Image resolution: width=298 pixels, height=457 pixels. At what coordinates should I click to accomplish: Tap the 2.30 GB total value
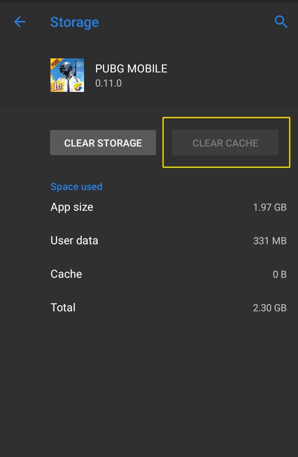tap(269, 308)
